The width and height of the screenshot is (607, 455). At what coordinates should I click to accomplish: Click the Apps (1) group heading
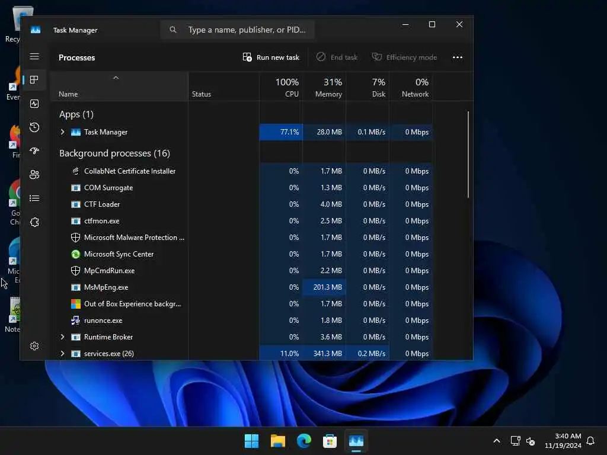click(76, 114)
